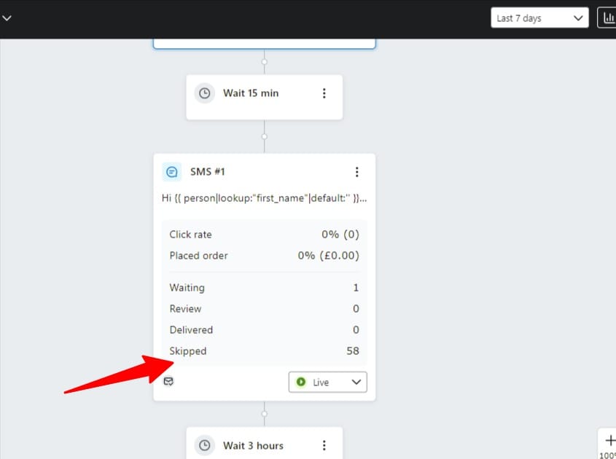
Task: Open the Last 7 days date range dropdown
Action: coord(539,18)
